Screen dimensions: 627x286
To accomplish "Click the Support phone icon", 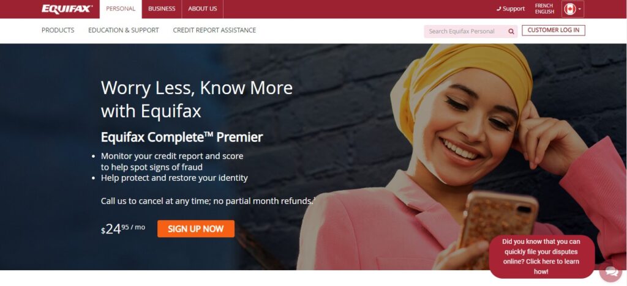I will pyautogui.click(x=498, y=9).
